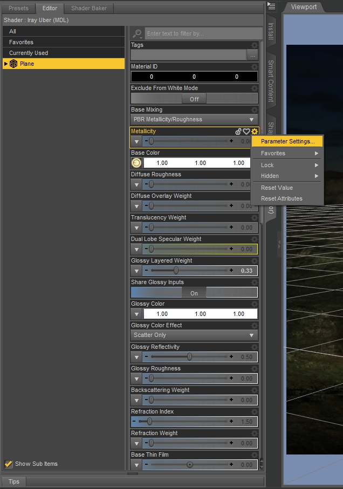Click the Glossy Color white swatch values
This screenshot has height=489, width=343.
(201, 314)
